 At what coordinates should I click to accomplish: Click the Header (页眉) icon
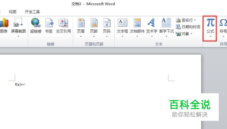(81, 23)
